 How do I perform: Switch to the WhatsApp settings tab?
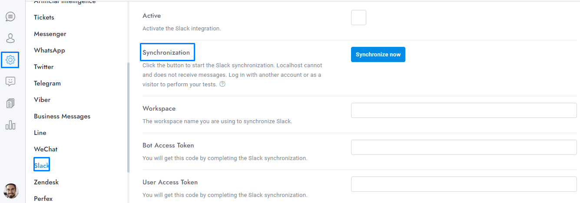click(x=50, y=50)
